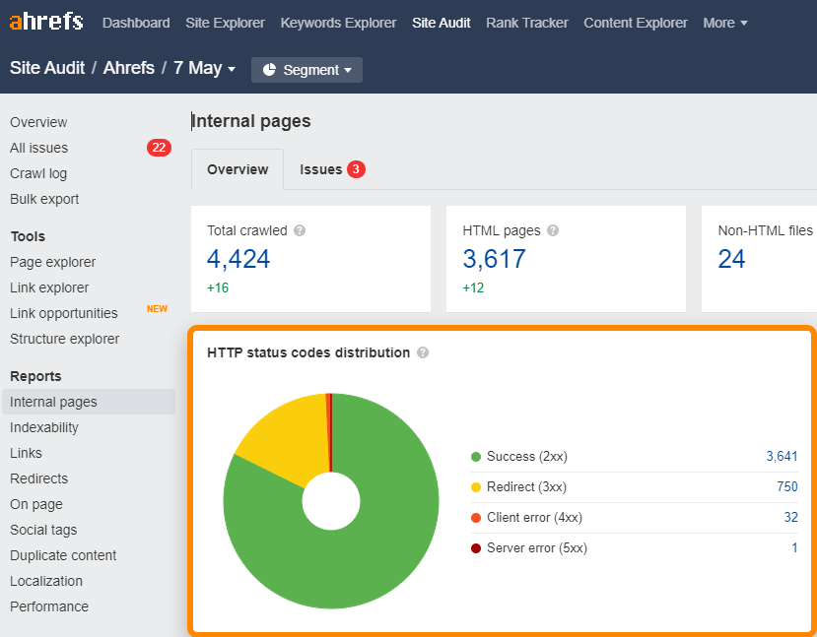This screenshot has width=817, height=637.
Task: Toggle the yellow Redirect (3xx) legend dot
Action: click(x=476, y=487)
